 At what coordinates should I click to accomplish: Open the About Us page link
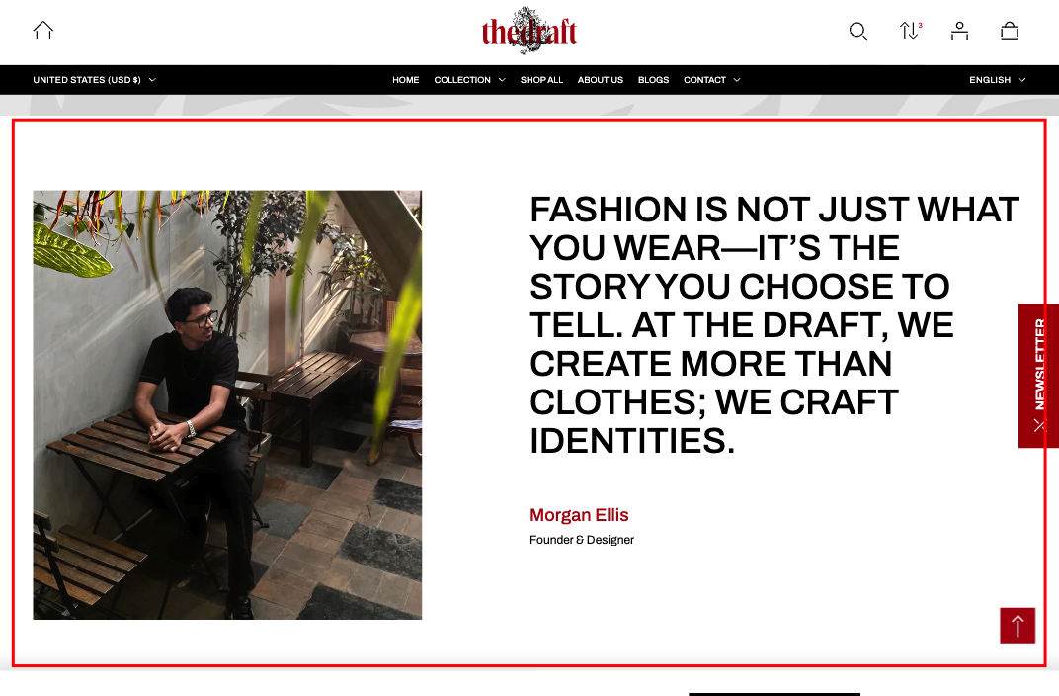click(x=601, y=80)
